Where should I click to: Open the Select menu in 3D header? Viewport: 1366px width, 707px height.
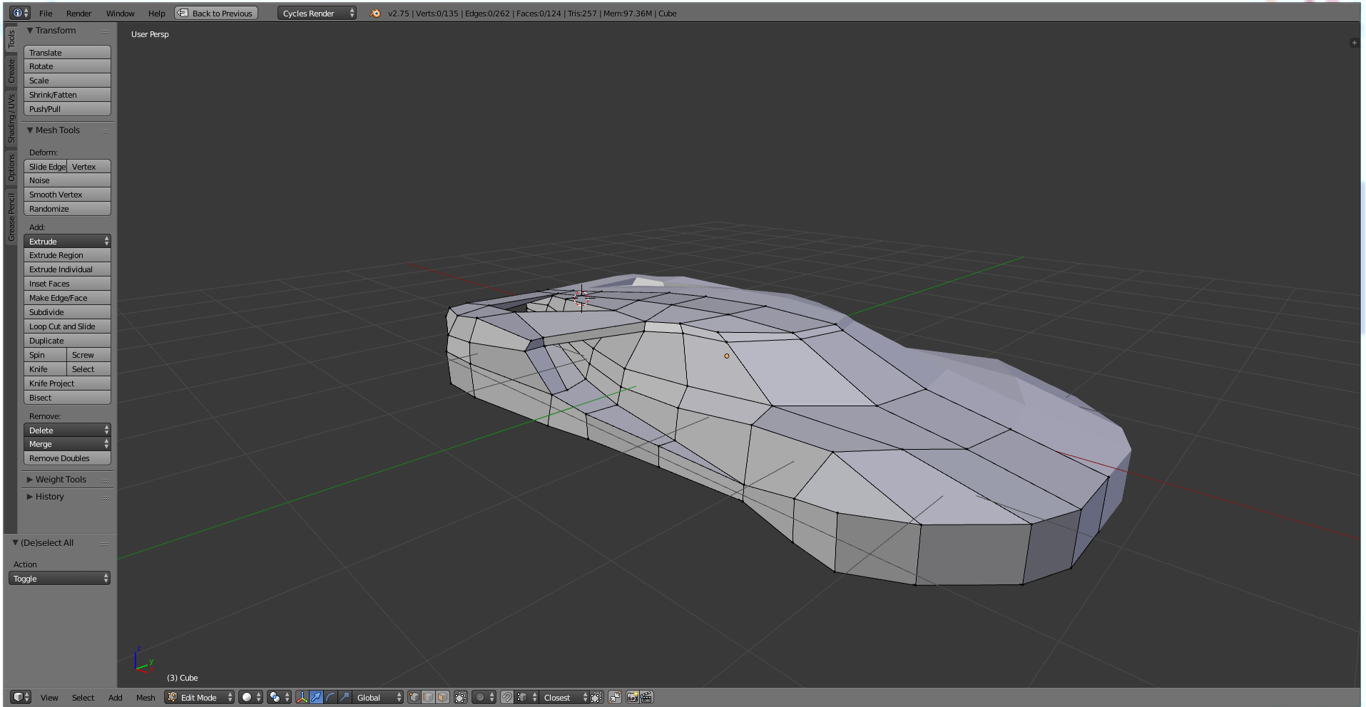point(83,698)
